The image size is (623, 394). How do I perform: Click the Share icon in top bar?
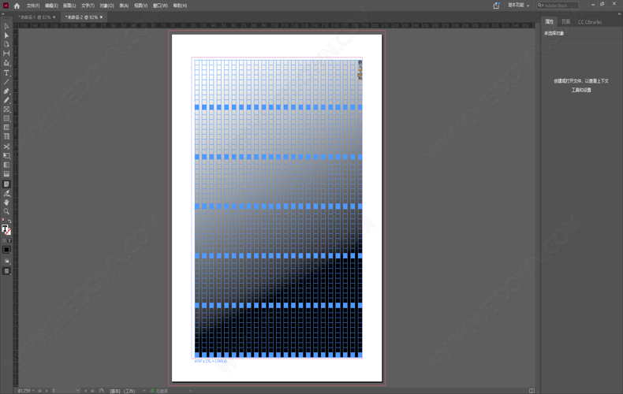tap(496, 6)
